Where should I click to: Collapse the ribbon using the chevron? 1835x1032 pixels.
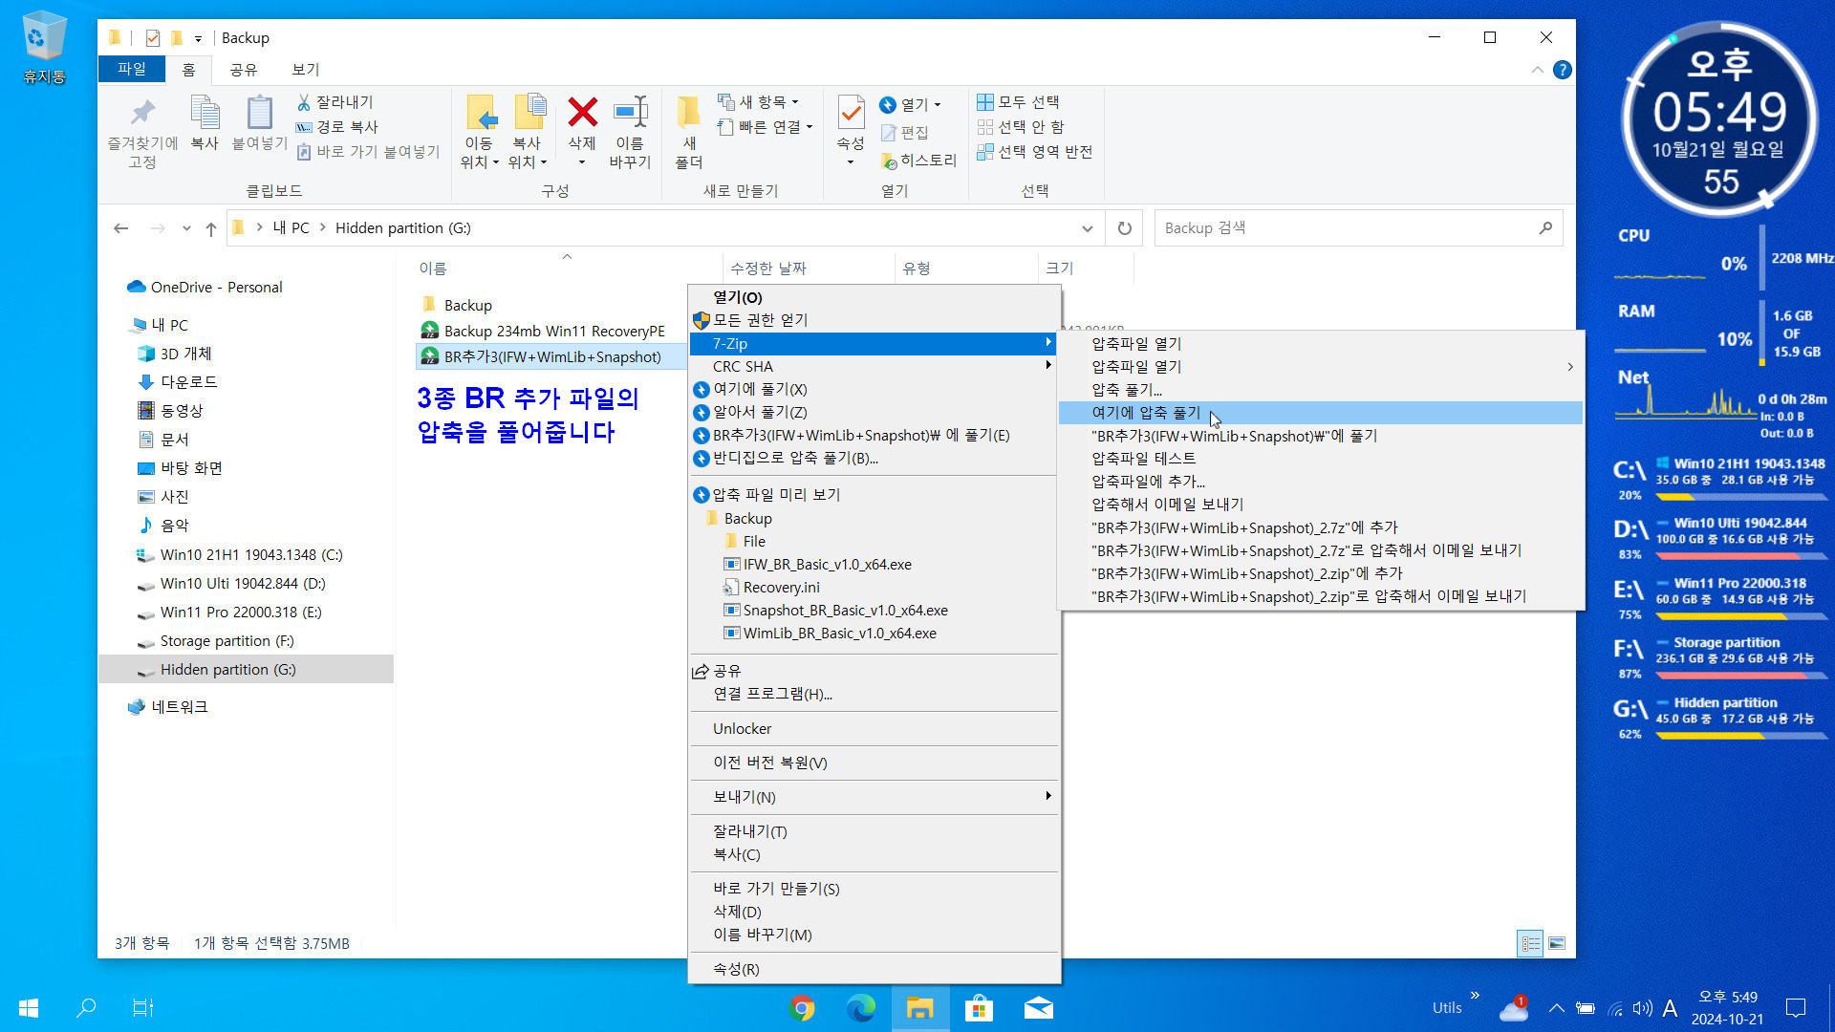point(1537,70)
